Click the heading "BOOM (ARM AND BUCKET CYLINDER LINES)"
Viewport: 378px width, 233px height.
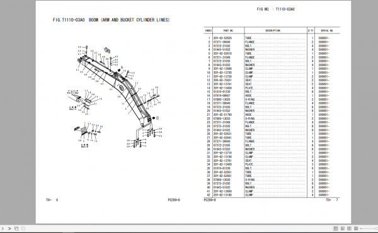pyautogui.click(x=129, y=20)
